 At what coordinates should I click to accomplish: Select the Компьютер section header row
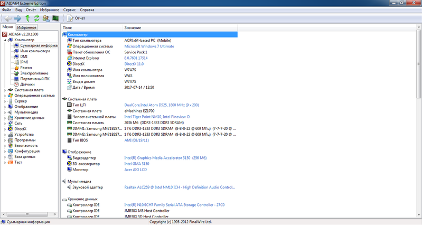[x=149, y=34]
